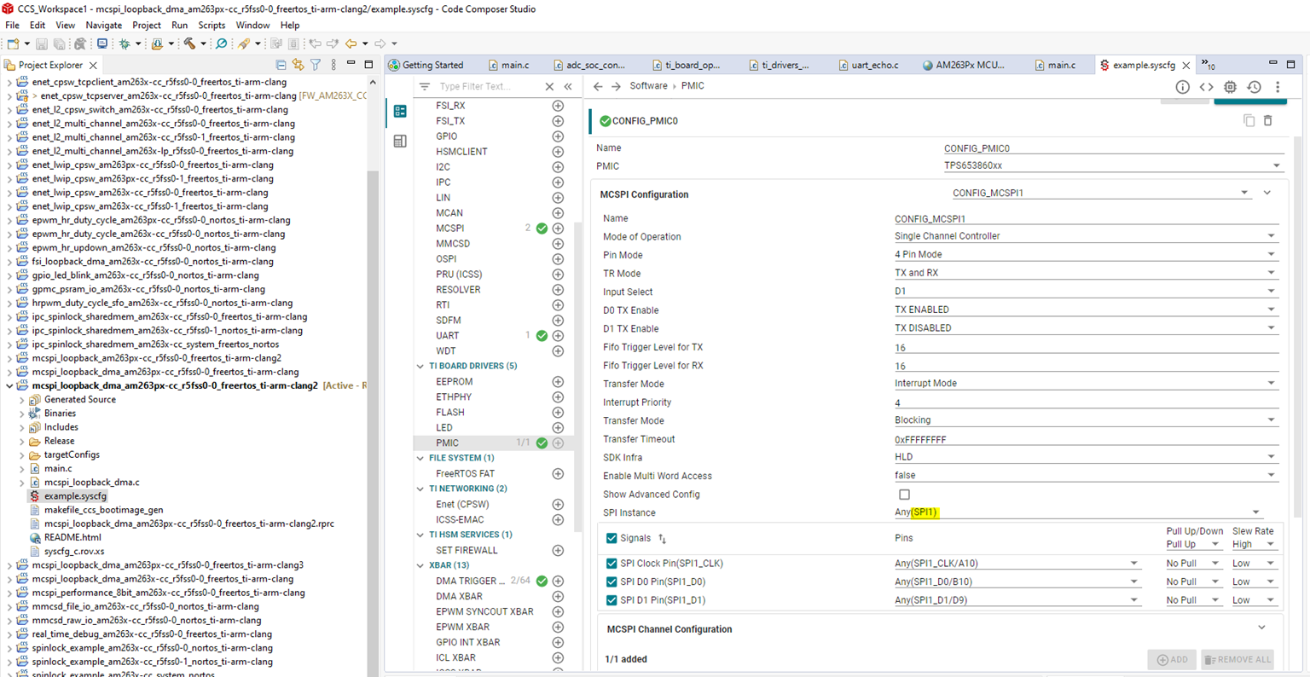Go back with SysConfig left arrow
Screen dimensions: 1310x677
(598, 87)
